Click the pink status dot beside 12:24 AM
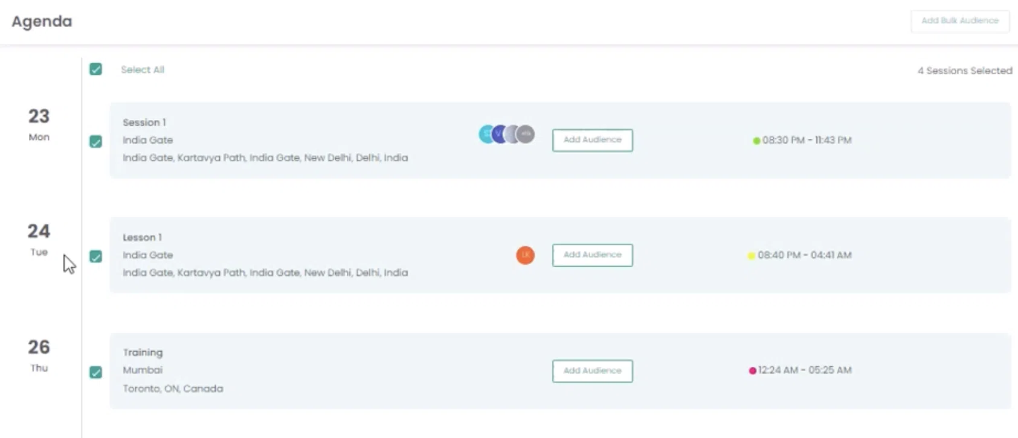 click(752, 370)
